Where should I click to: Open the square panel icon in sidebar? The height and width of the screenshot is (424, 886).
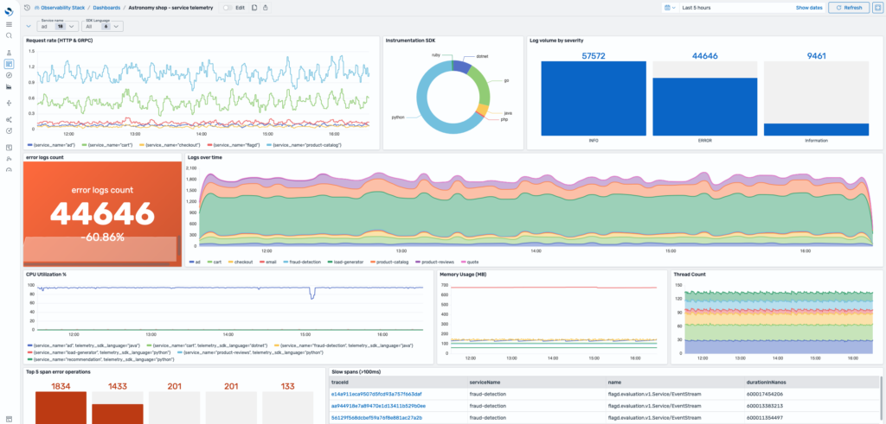tap(9, 148)
